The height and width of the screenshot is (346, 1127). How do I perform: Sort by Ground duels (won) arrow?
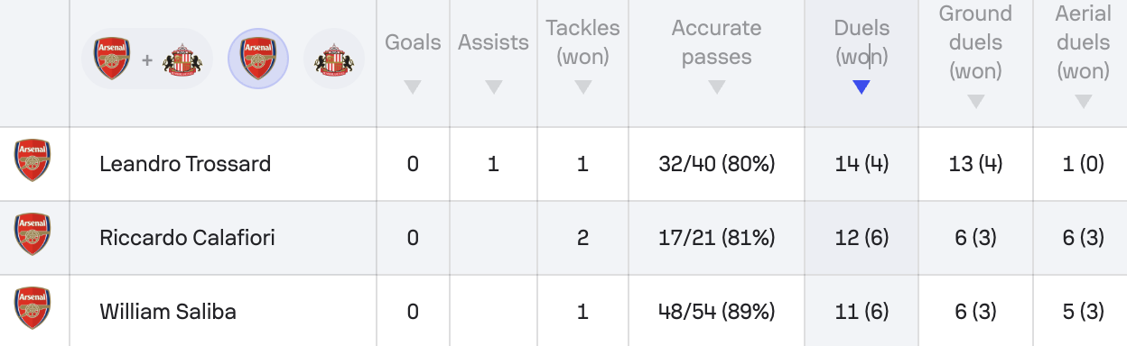975,102
